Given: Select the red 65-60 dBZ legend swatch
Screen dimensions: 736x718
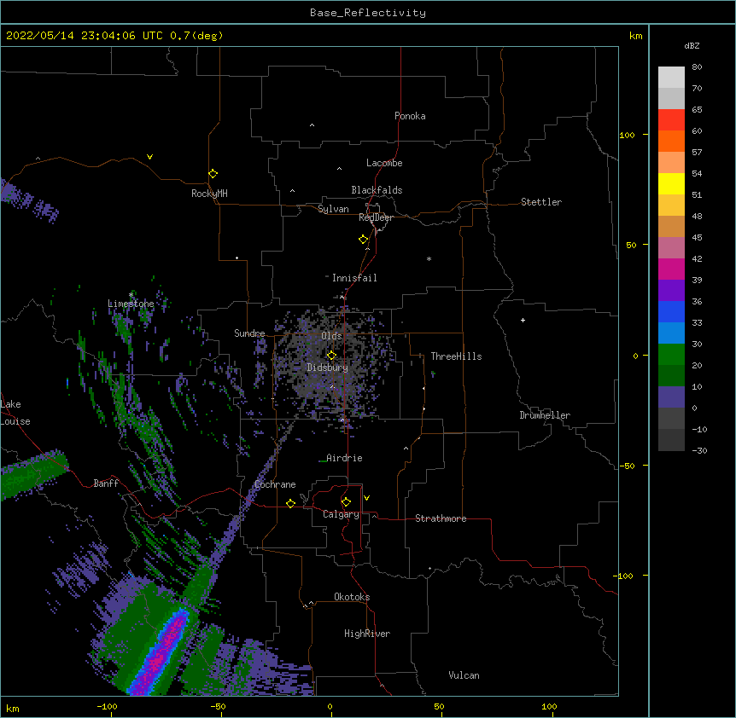Looking at the screenshot, I should (x=671, y=119).
